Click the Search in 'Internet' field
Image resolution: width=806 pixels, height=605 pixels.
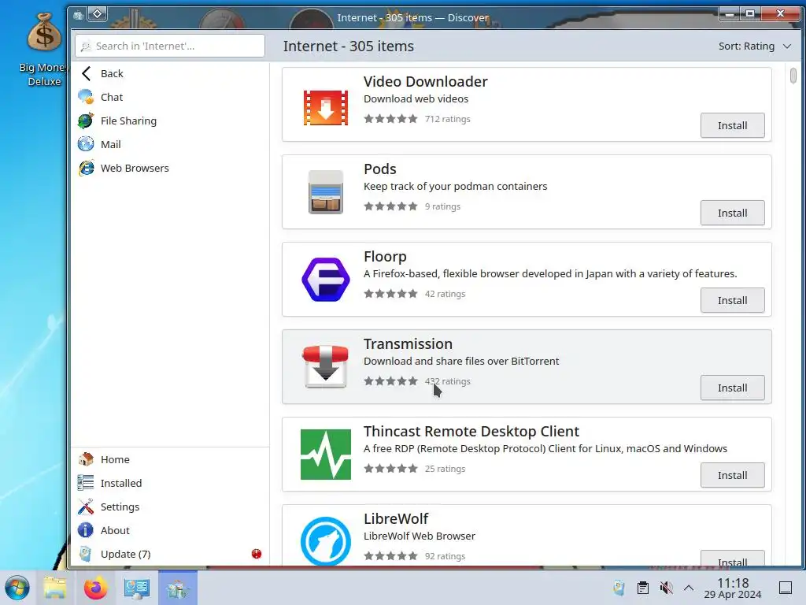click(170, 46)
